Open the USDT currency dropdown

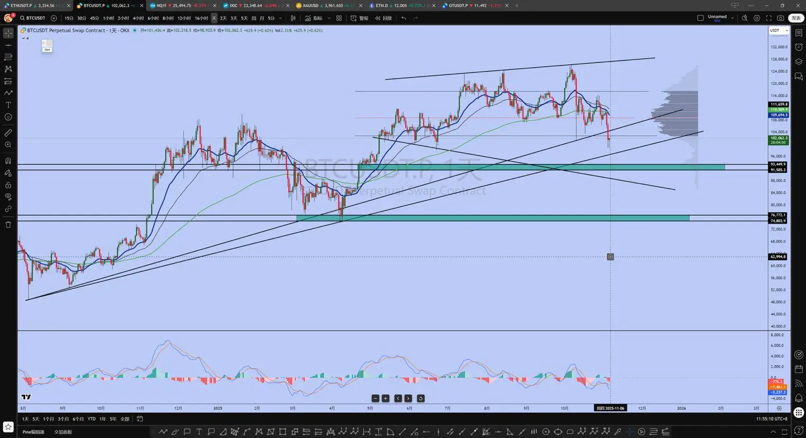pyautogui.click(x=778, y=31)
